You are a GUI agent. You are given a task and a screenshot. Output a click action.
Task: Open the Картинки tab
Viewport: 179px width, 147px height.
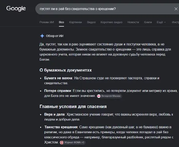[75, 22]
